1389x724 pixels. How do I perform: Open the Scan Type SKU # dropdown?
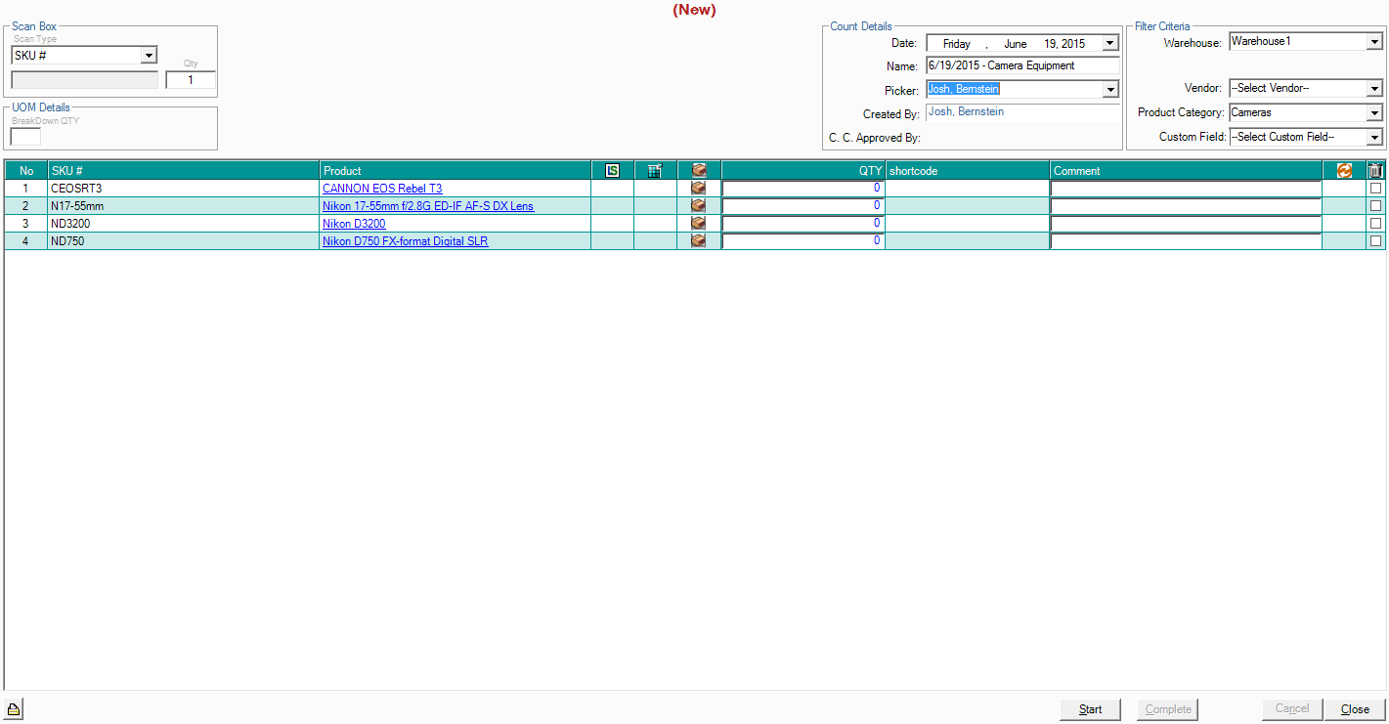click(x=149, y=56)
